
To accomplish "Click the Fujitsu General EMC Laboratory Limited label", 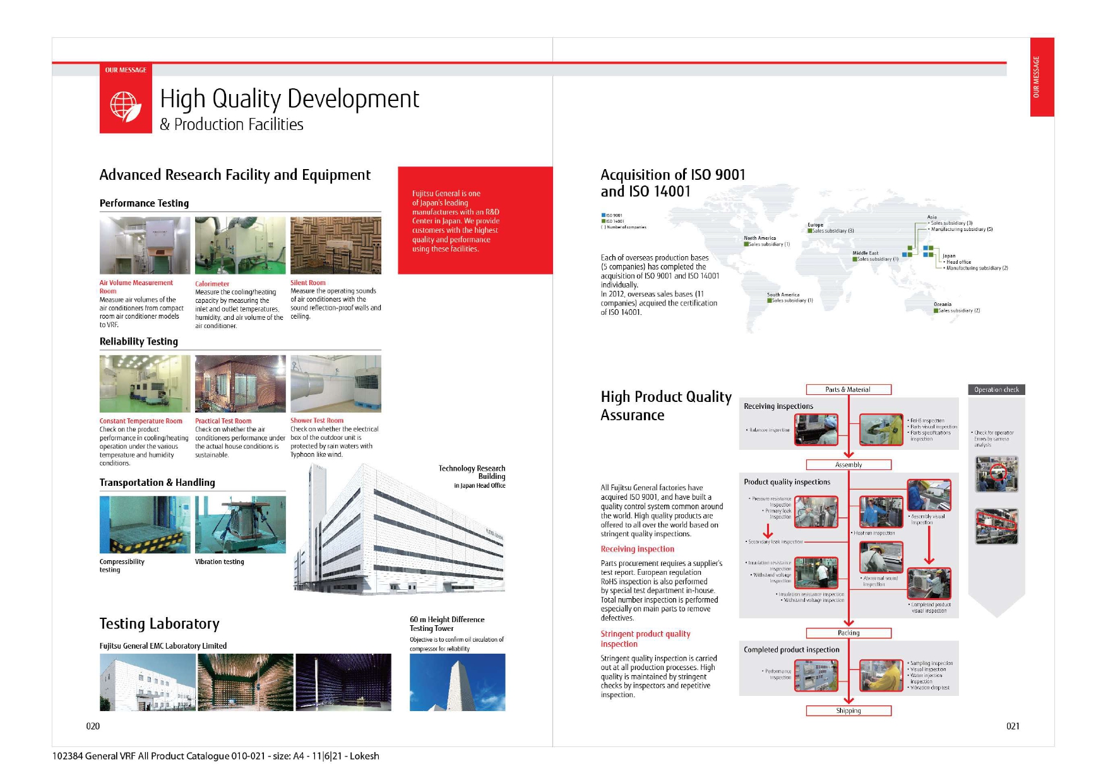I will point(163,646).
